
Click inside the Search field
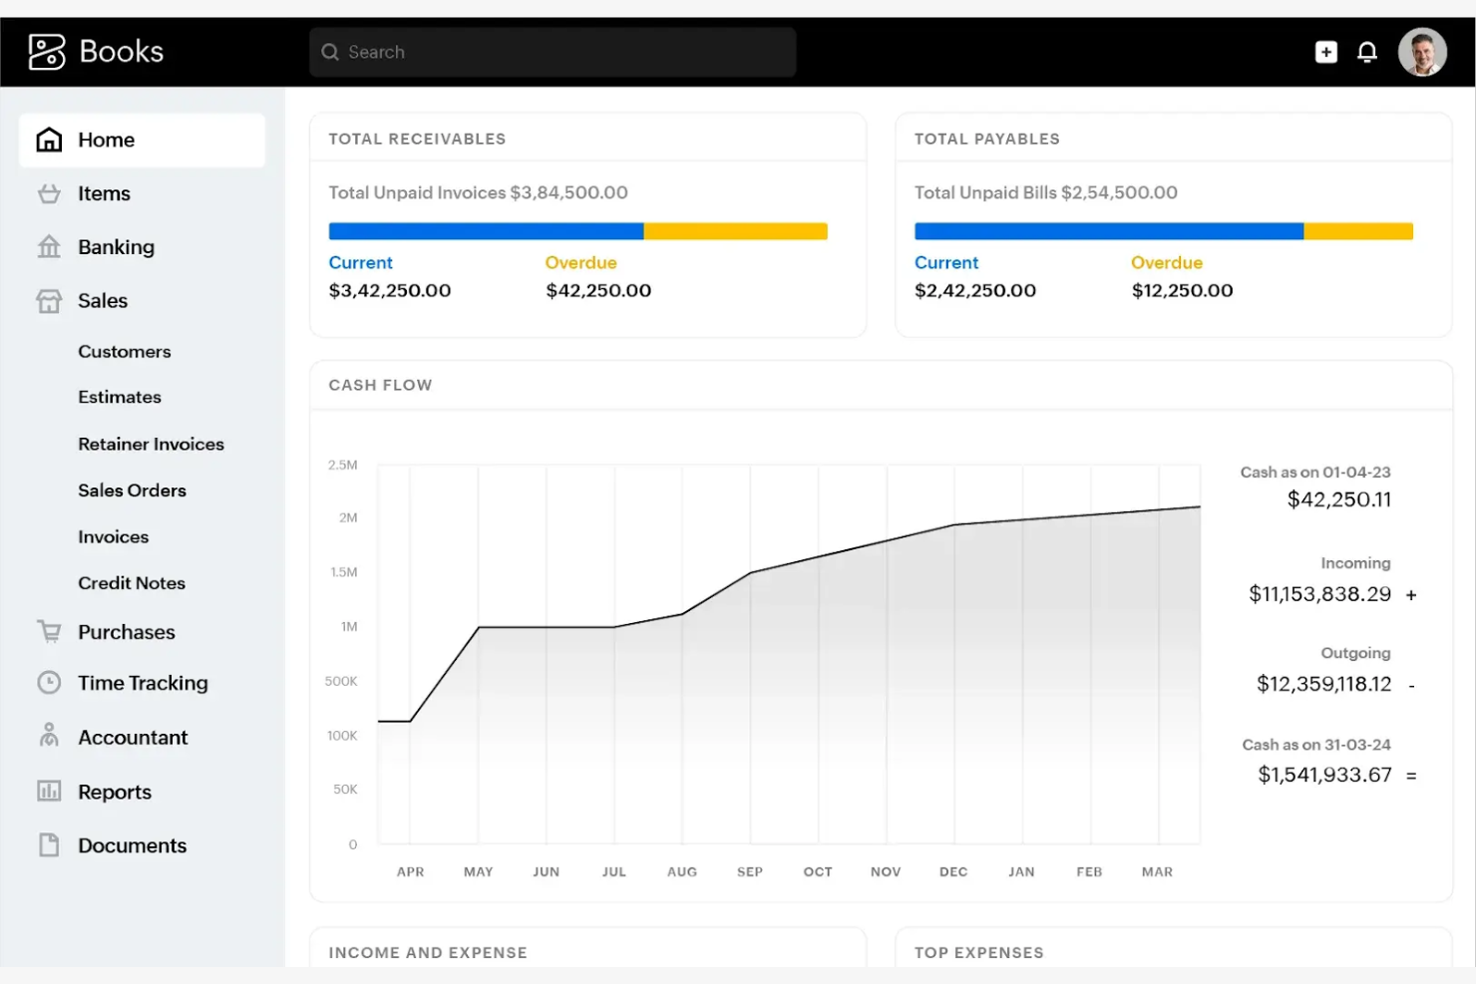click(x=553, y=51)
